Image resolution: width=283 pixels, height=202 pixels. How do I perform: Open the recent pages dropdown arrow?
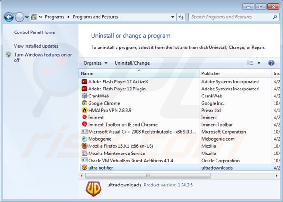tap(27, 17)
